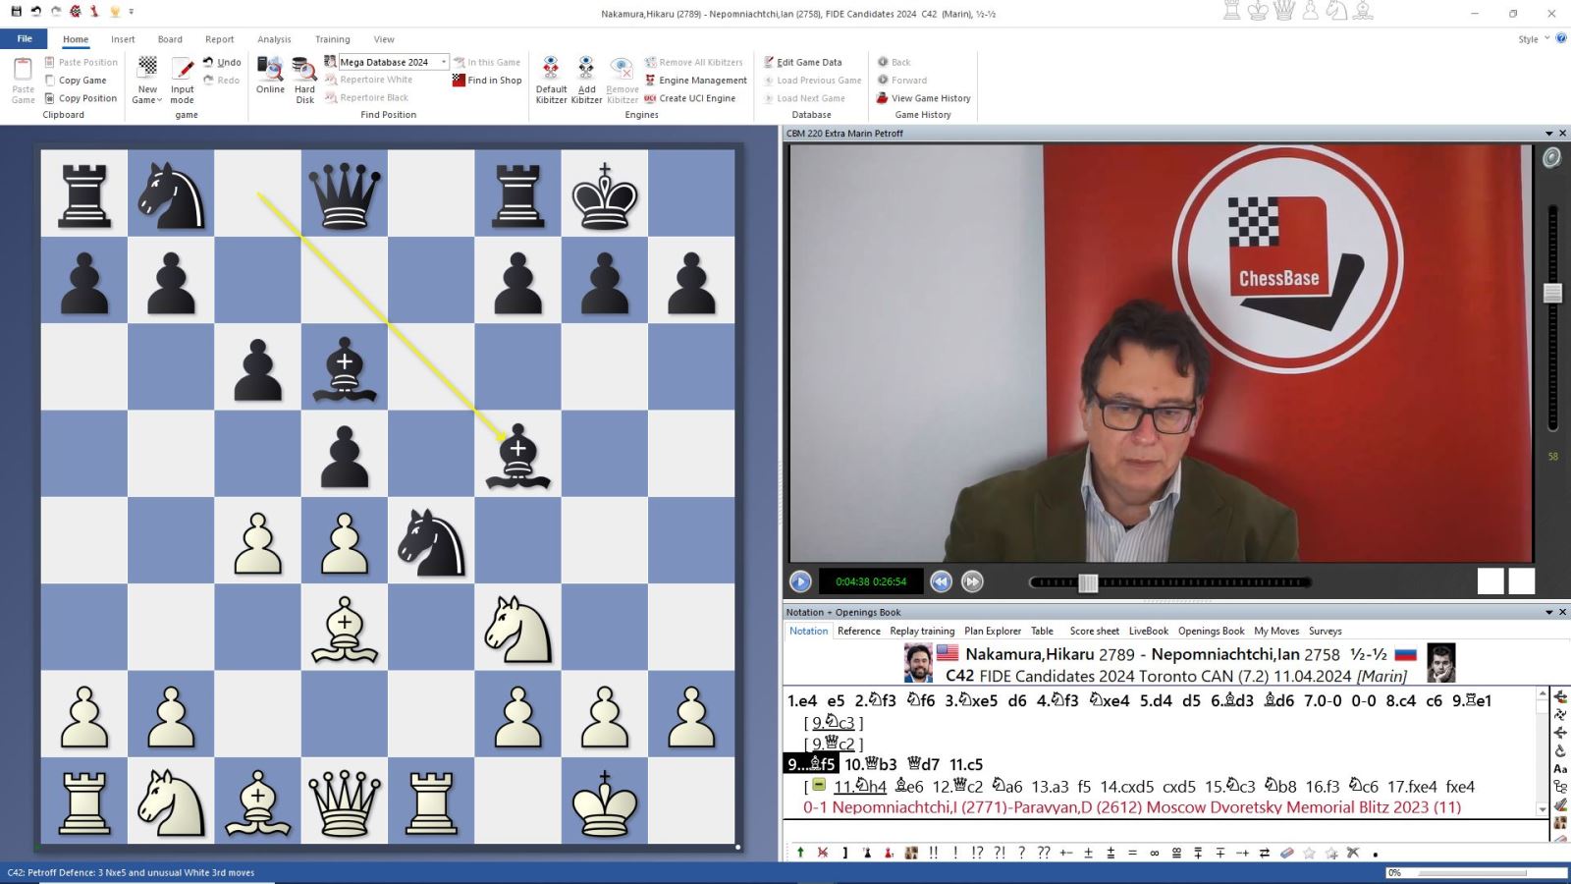This screenshot has height=884, width=1571.
Task: Open the Mega Database 2024 dropdown
Action: pos(444,62)
